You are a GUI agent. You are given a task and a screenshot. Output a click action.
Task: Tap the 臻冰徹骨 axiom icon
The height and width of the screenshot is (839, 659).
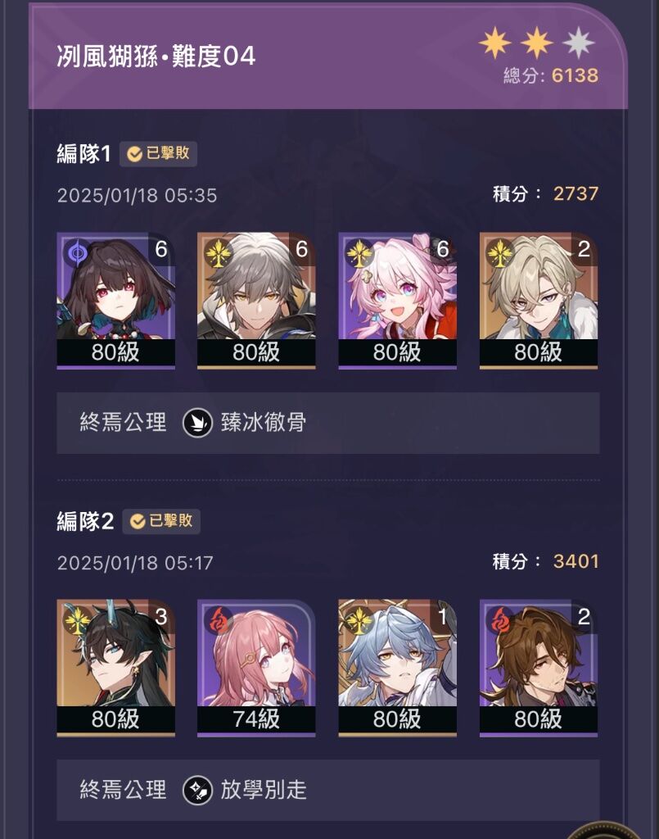[x=198, y=423]
